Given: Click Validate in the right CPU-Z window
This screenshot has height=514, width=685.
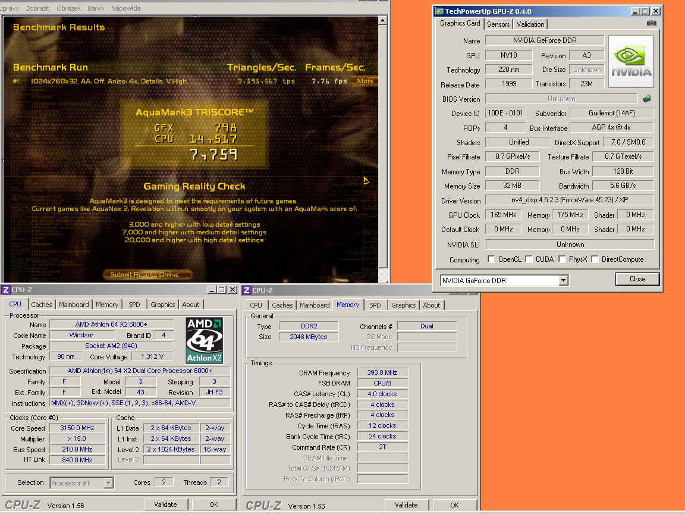Looking at the screenshot, I should pyautogui.click(x=406, y=505).
